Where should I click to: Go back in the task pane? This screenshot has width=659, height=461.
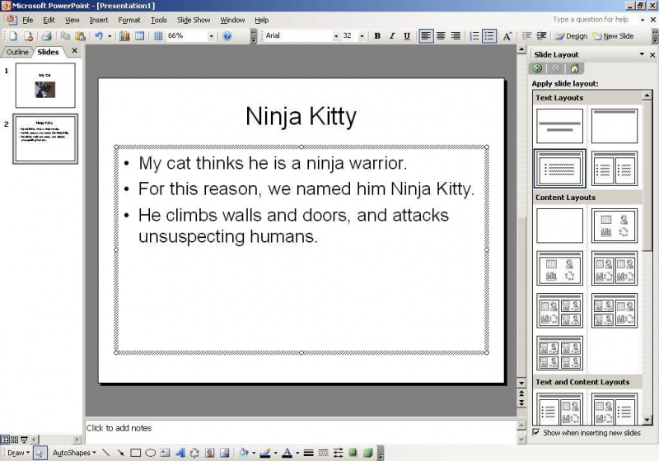pyautogui.click(x=538, y=68)
